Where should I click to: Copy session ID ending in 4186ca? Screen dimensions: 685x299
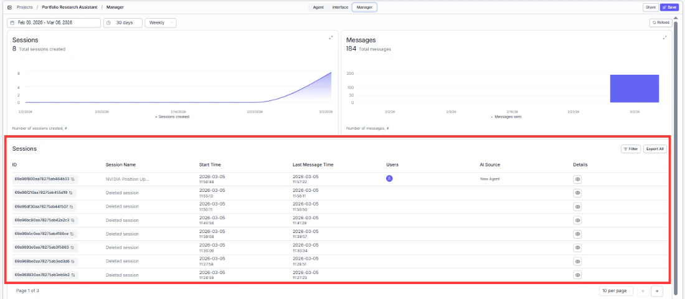pos(72,234)
